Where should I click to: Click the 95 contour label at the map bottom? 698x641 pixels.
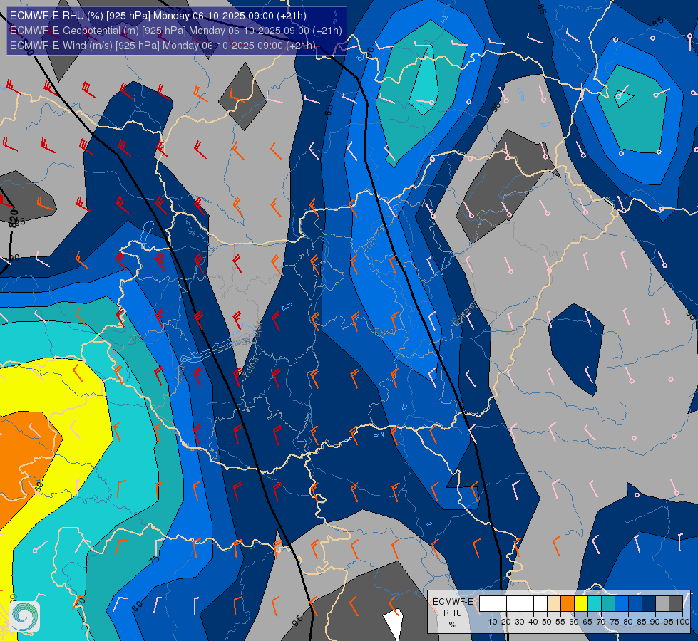tap(297, 620)
